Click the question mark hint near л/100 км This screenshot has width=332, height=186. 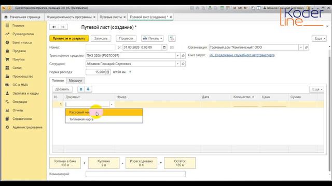[x=130, y=72]
